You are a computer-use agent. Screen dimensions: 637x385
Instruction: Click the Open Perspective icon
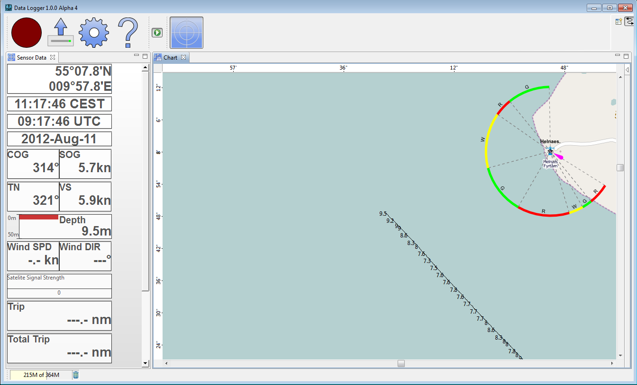(x=619, y=21)
